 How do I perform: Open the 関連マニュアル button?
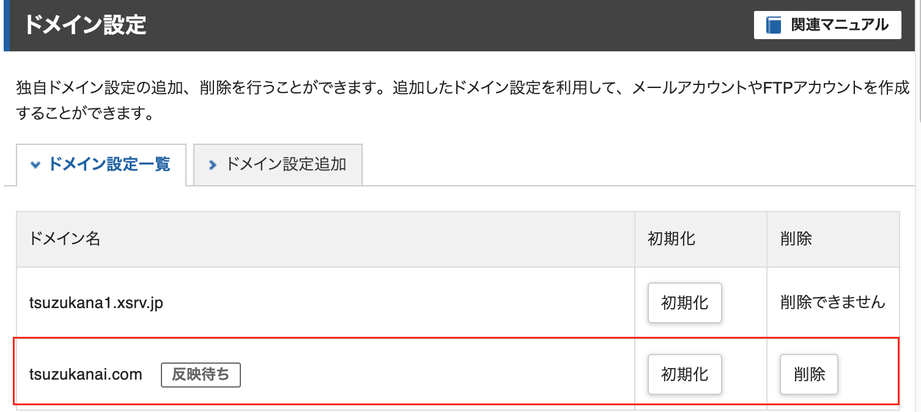(827, 25)
